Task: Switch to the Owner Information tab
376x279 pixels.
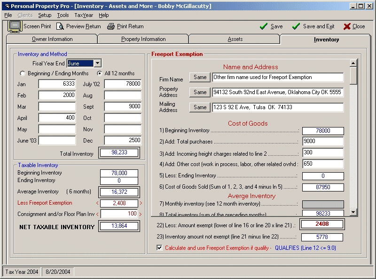Action: [x=52, y=39]
